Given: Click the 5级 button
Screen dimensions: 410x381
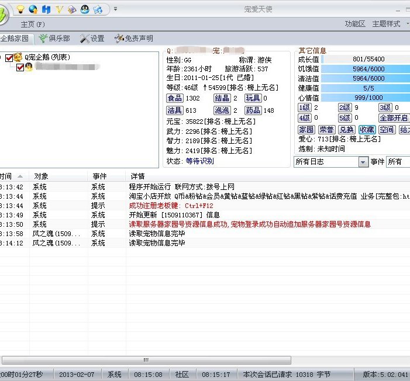Looking at the screenshot, I should tap(345, 118).
